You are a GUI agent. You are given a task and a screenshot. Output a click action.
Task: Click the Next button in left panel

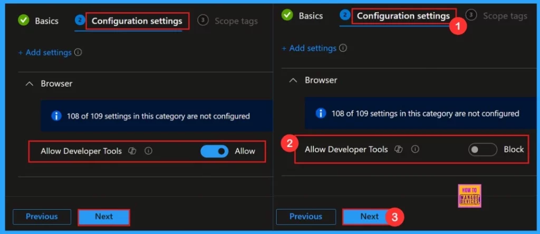click(104, 217)
